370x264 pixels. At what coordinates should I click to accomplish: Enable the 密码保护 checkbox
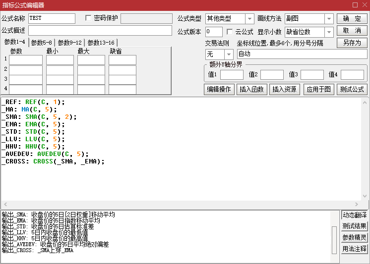(x=89, y=18)
